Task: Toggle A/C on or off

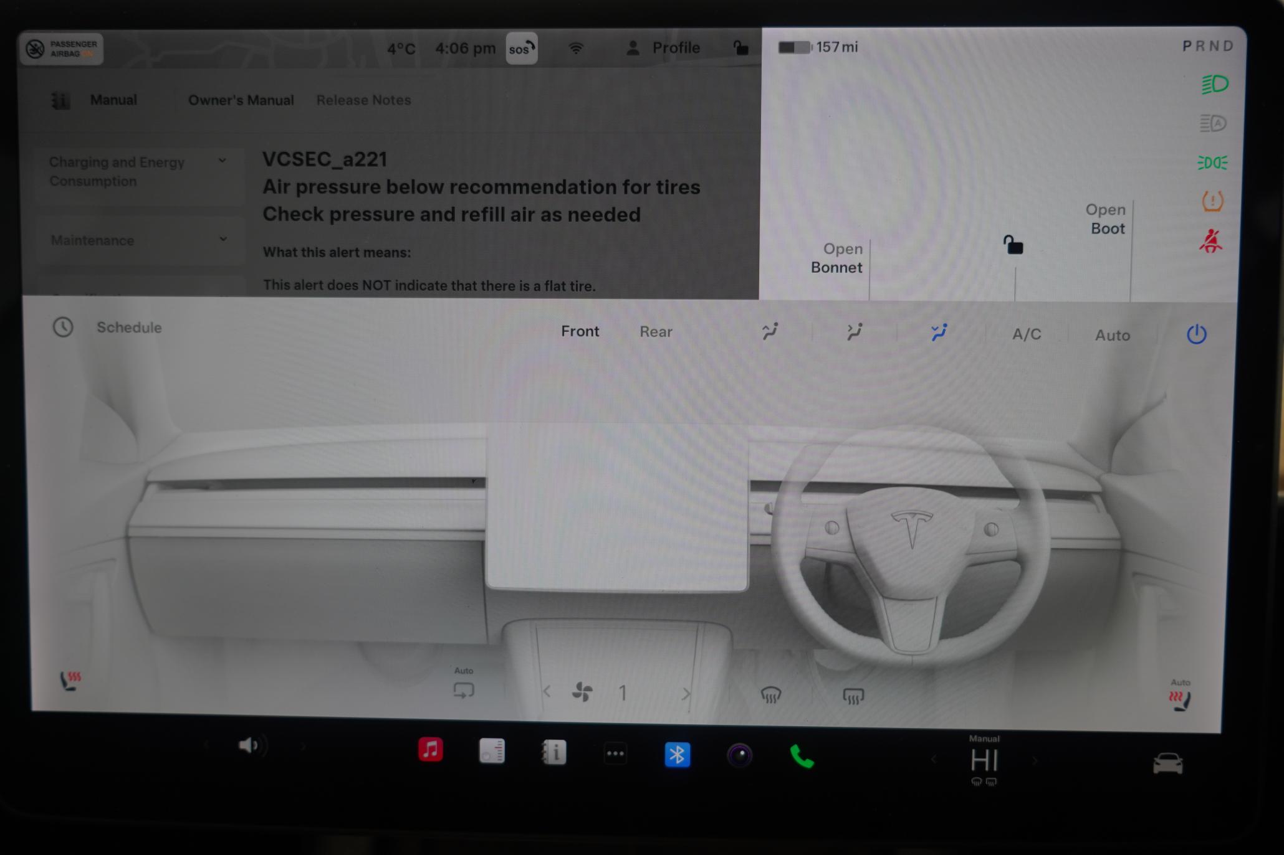Action: [1026, 334]
